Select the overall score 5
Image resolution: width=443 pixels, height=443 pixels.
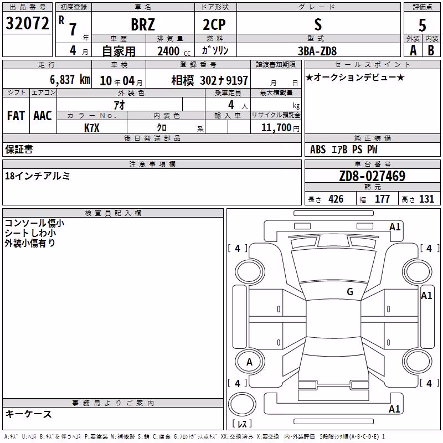422,25
